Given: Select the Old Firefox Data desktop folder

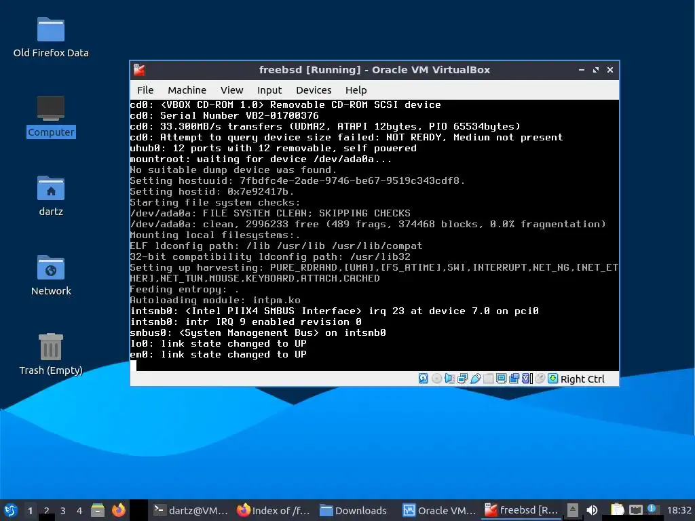Looking at the screenshot, I should (51, 38).
